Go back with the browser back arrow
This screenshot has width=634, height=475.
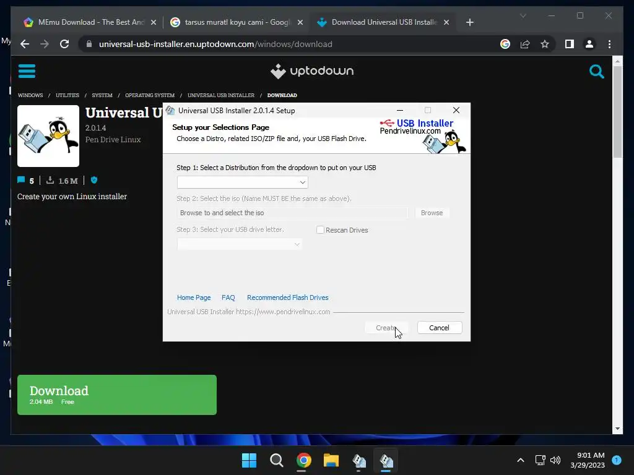[25, 44]
